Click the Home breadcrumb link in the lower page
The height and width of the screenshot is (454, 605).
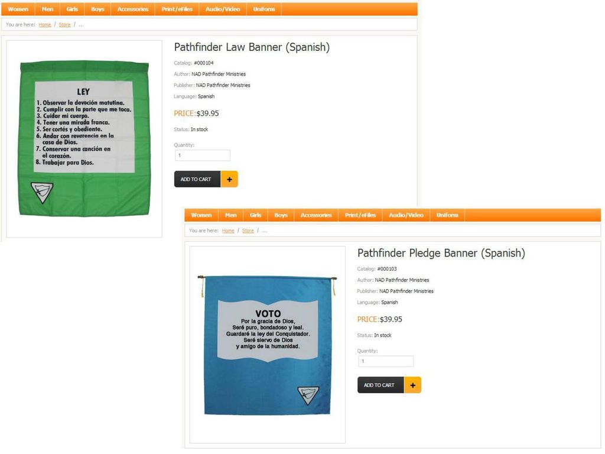228,231
